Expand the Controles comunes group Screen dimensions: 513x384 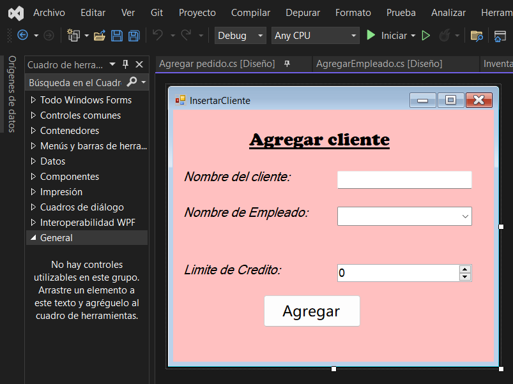coord(33,115)
